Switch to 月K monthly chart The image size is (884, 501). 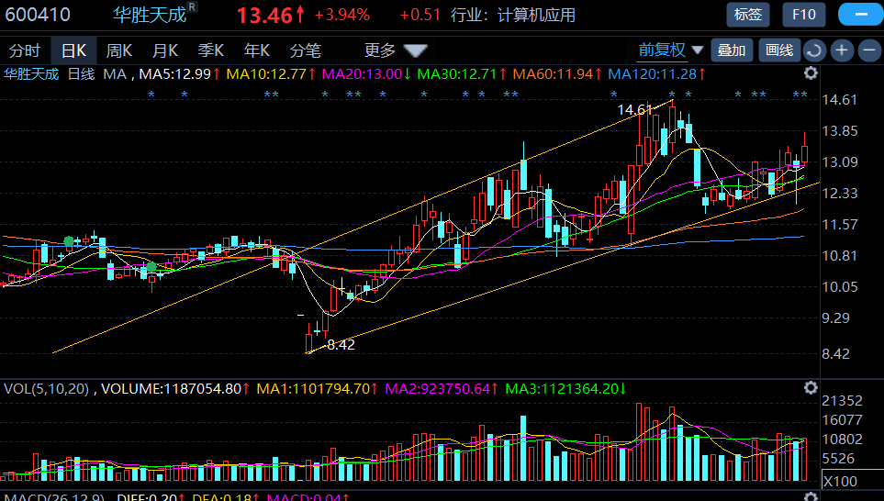[x=165, y=50]
